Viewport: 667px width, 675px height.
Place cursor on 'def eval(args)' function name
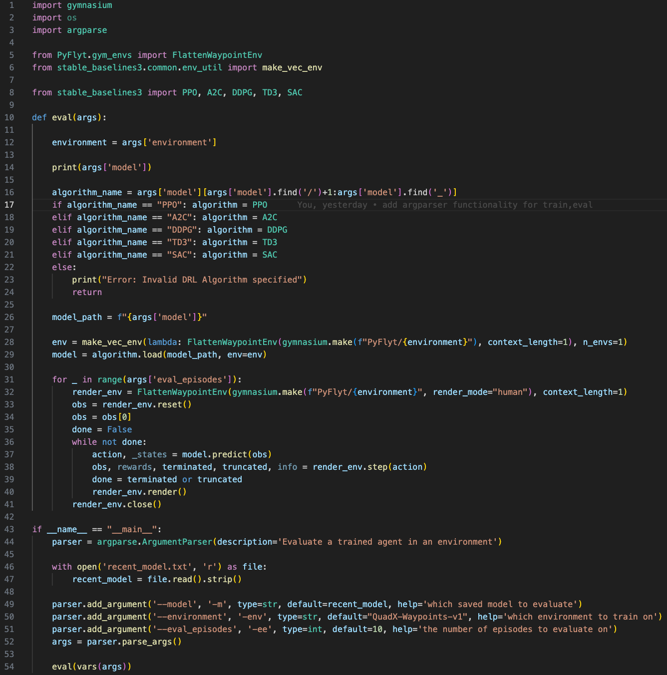[x=62, y=117]
